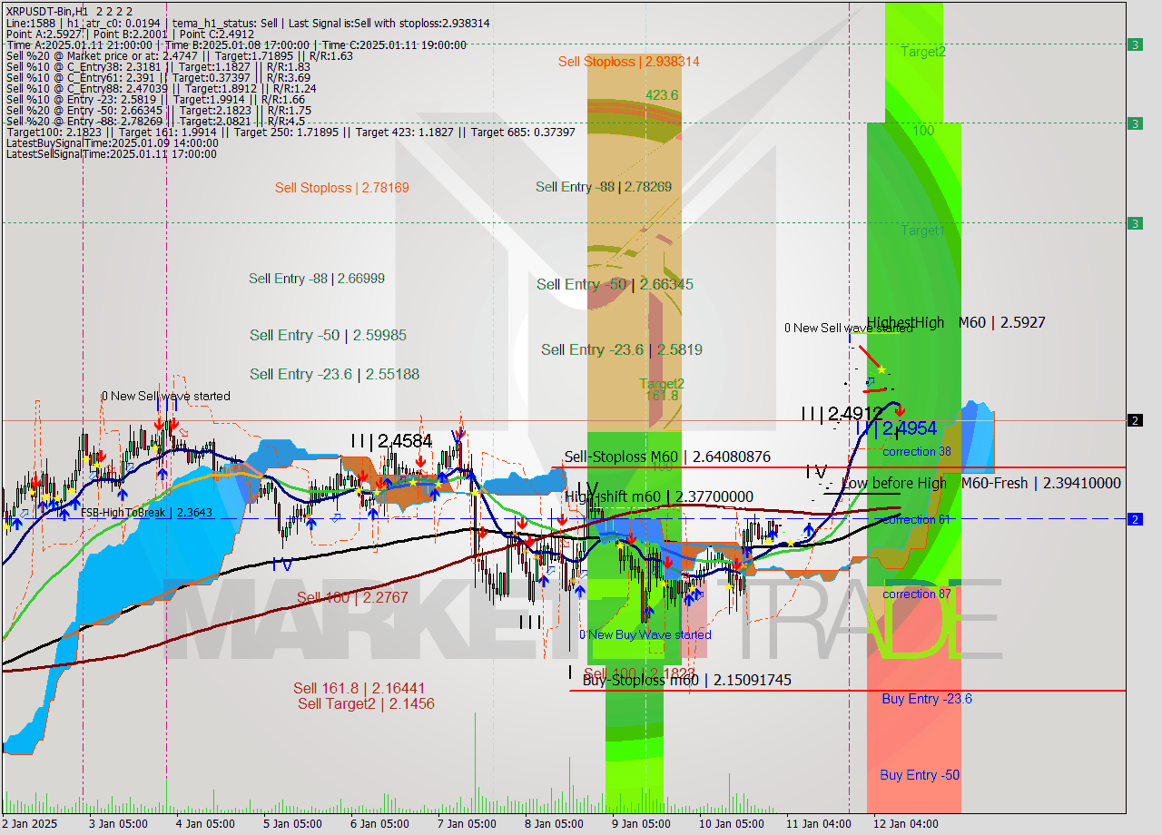Select the '9 Jan 05:00' time label

[641, 824]
